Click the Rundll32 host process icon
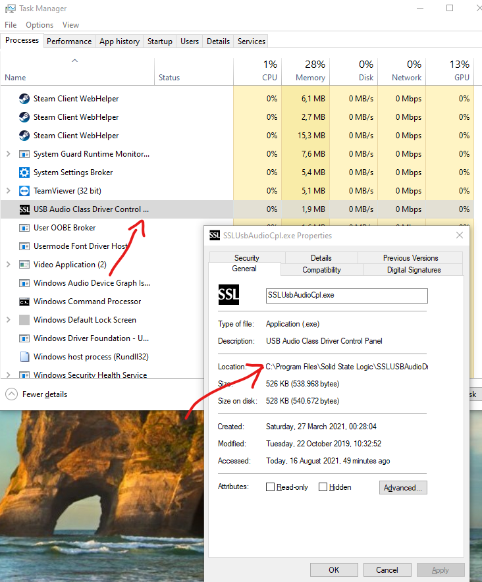The height and width of the screenshot is (582, 482). click(x=24, y=357)
